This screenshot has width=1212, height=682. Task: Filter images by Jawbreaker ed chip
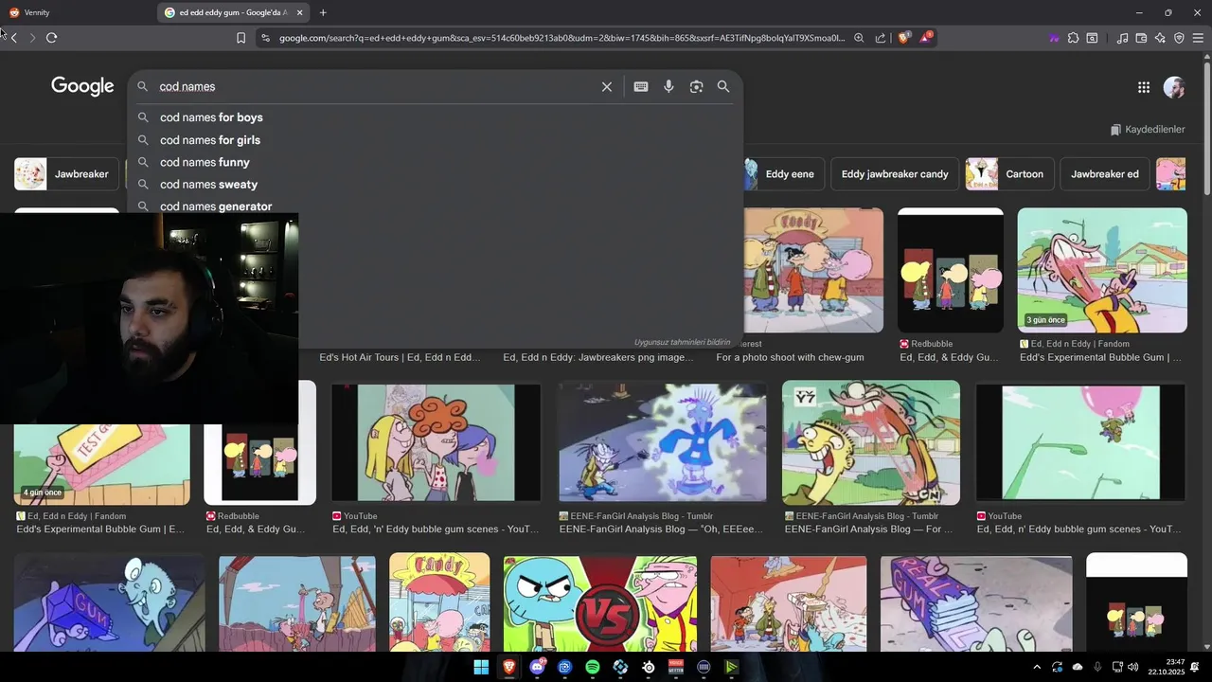(1105, 174)
